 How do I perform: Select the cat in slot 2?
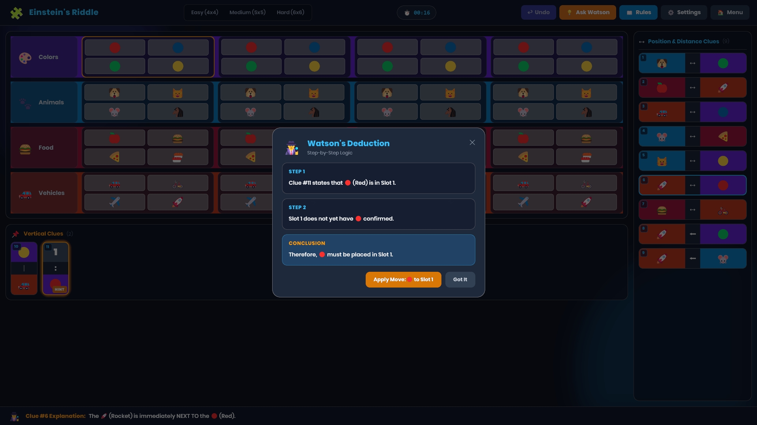(x=314, y=93)
